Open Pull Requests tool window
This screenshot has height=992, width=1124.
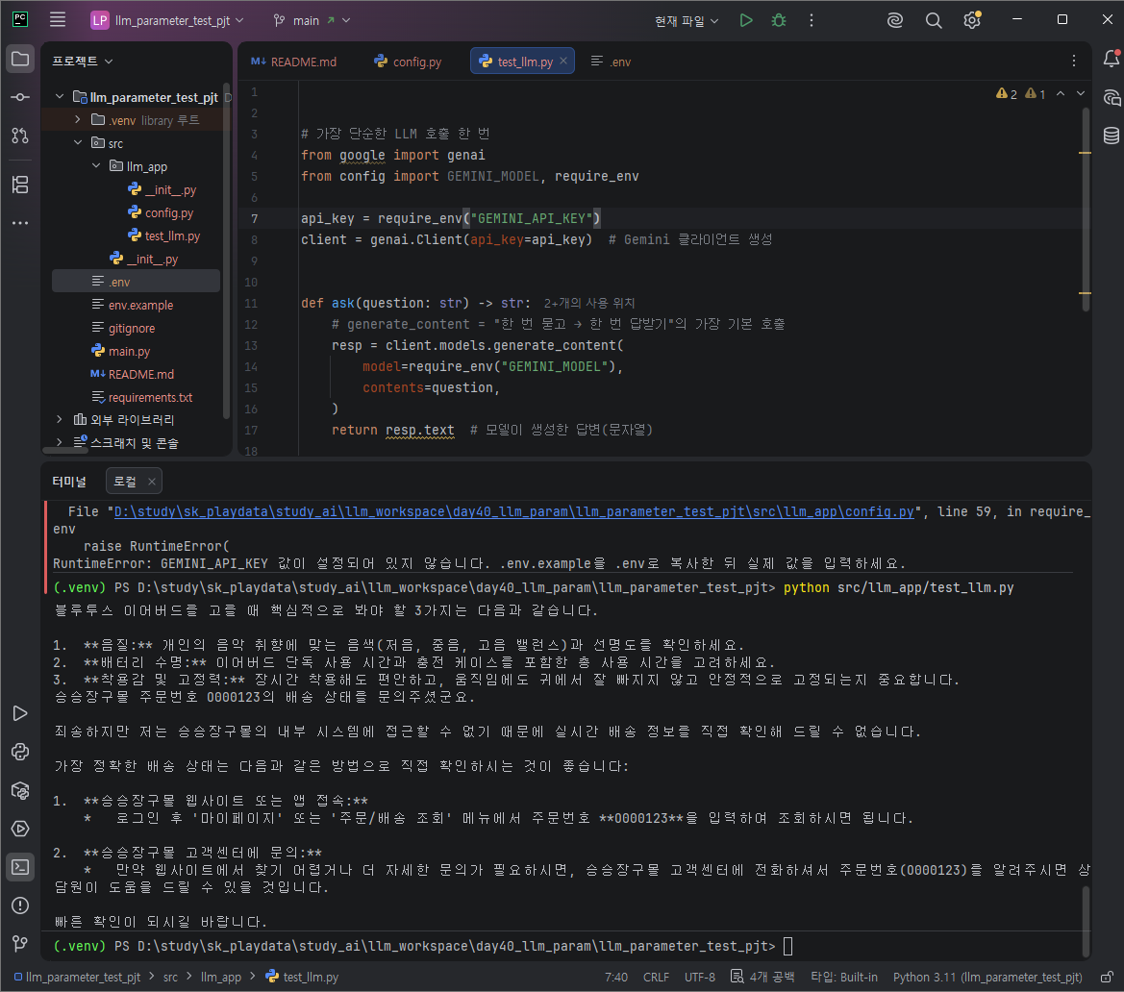tap(20, 136)
